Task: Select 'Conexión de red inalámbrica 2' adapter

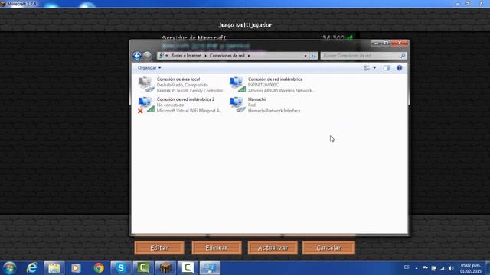Action: (x=181, y=105)
